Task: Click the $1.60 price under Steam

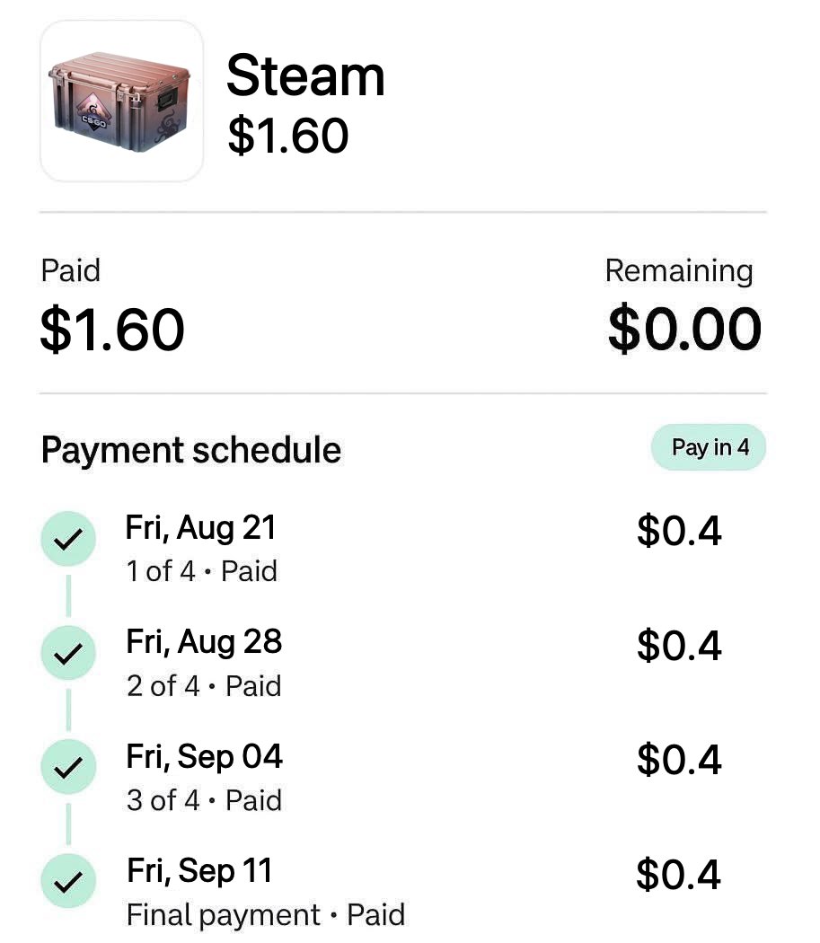Action: click(x=288, y=136)
